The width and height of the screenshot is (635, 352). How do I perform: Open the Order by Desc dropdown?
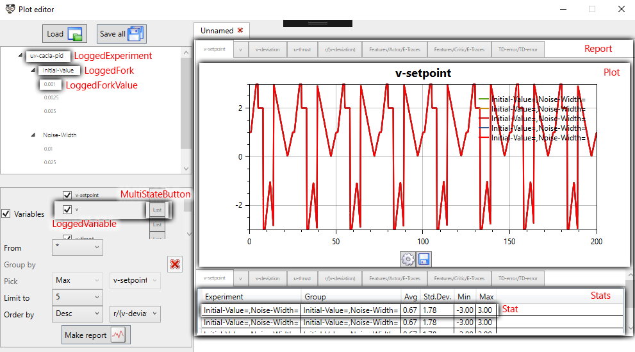point(78,314)
